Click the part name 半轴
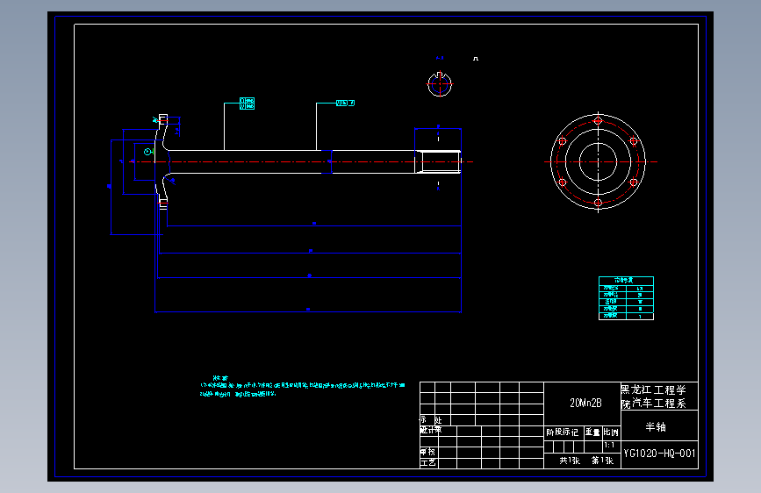Viewport: 761px width, 493px height. point(655,427)
